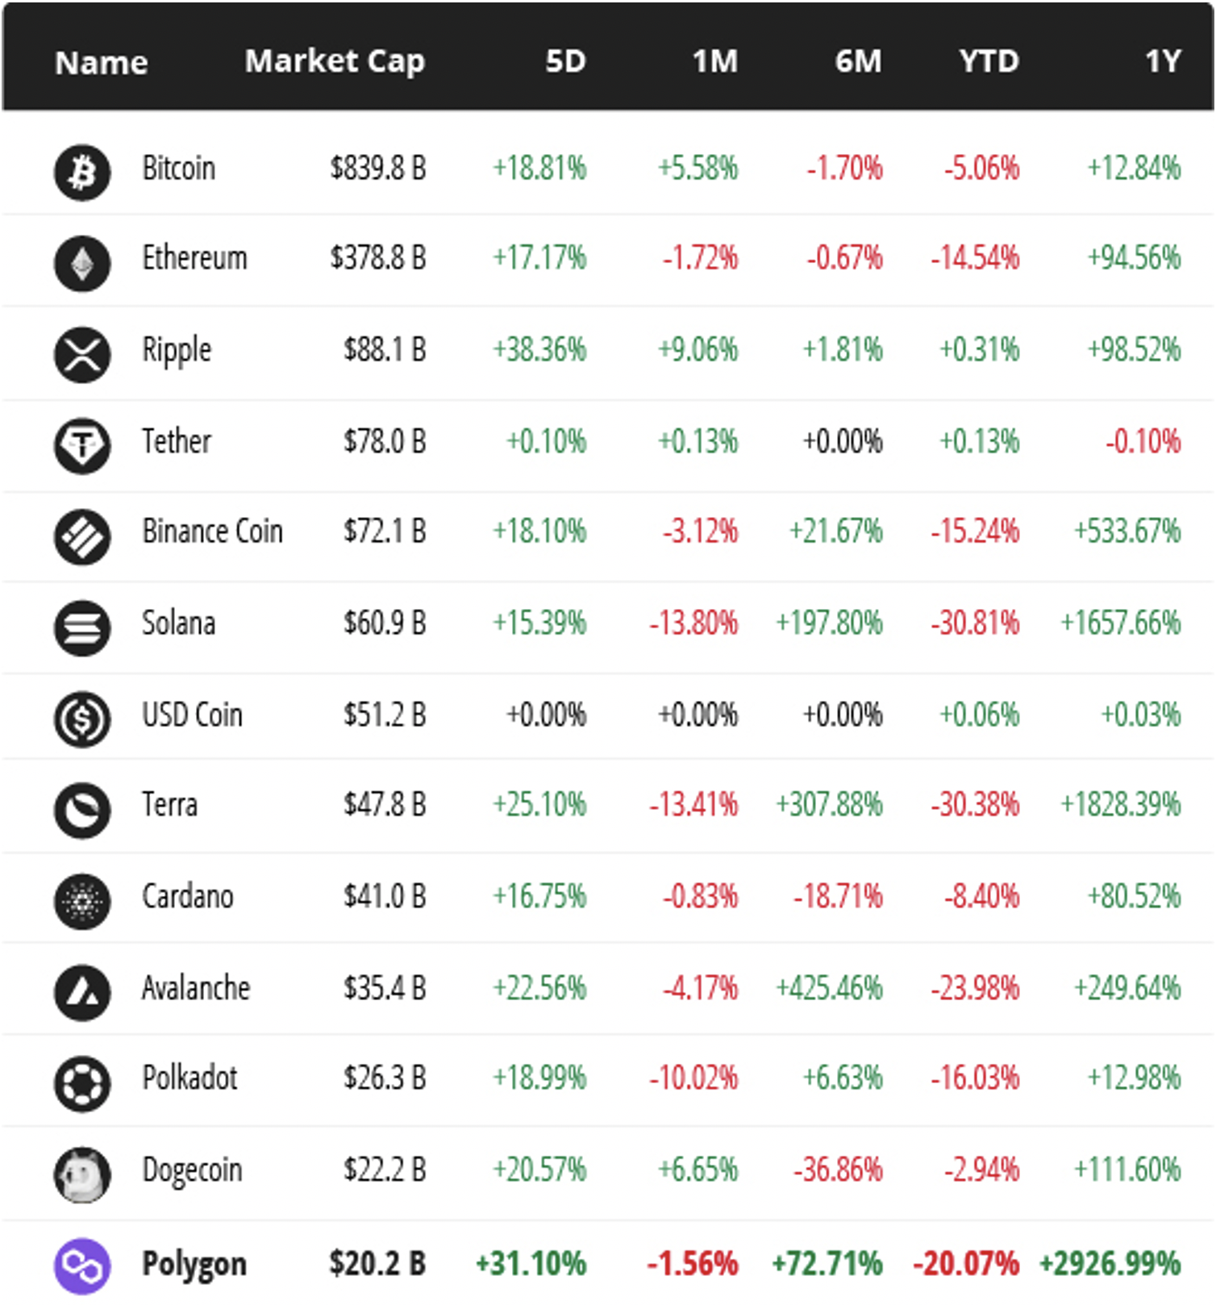The height and width of the screenshot is (1305, 1216).
Task: Select the Ripple X logo icon
Action: click(82, 355)
